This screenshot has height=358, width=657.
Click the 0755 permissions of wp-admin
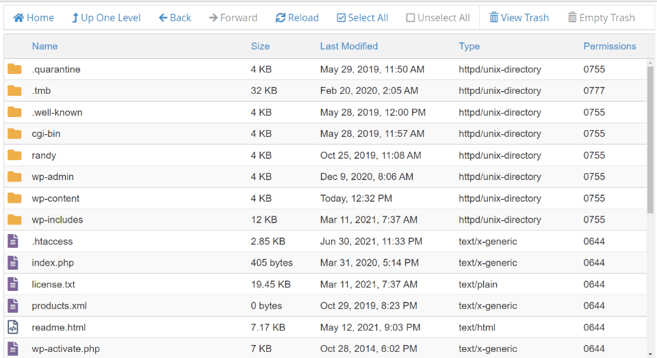coord(594,177)
